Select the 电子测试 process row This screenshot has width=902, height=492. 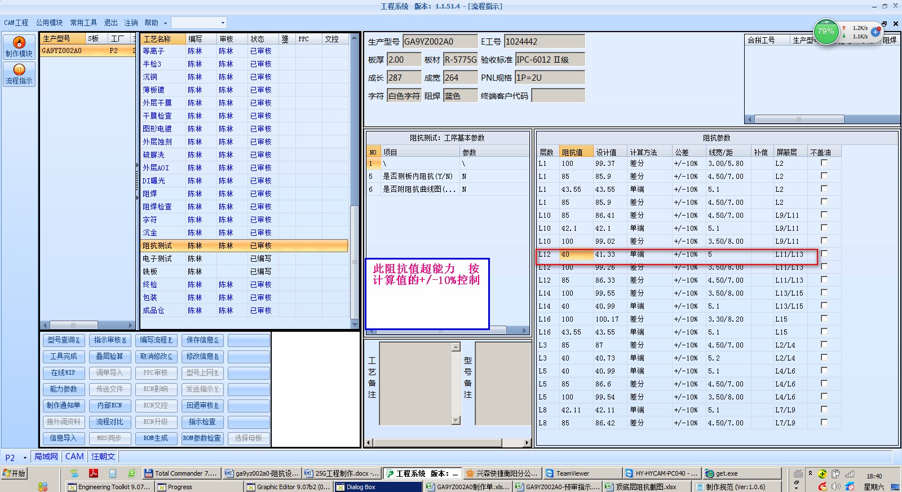pos(244,259)
